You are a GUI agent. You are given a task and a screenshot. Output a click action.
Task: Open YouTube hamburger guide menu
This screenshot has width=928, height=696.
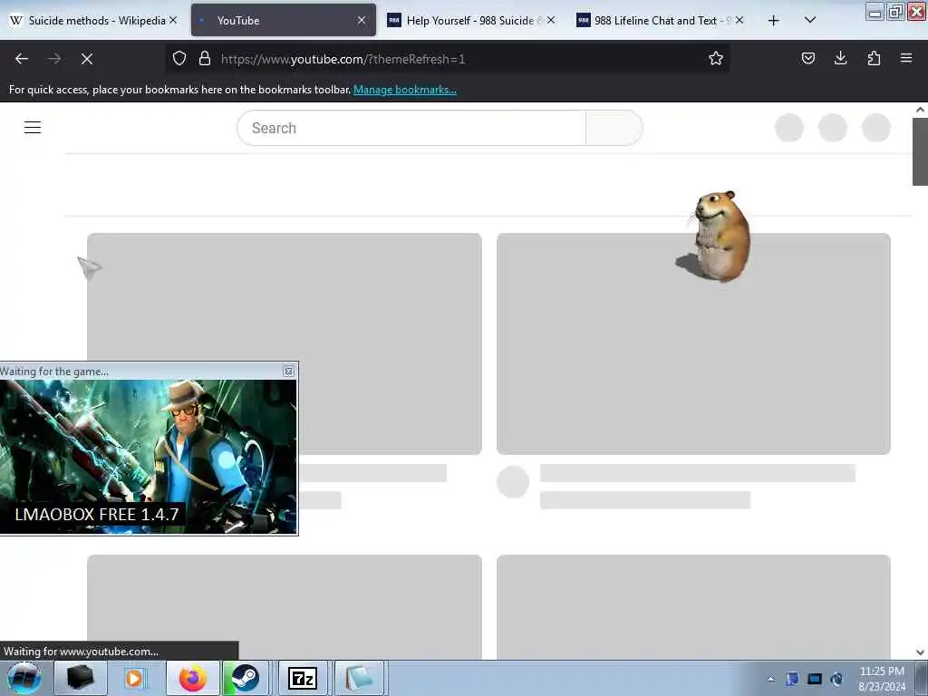point(33,127)
